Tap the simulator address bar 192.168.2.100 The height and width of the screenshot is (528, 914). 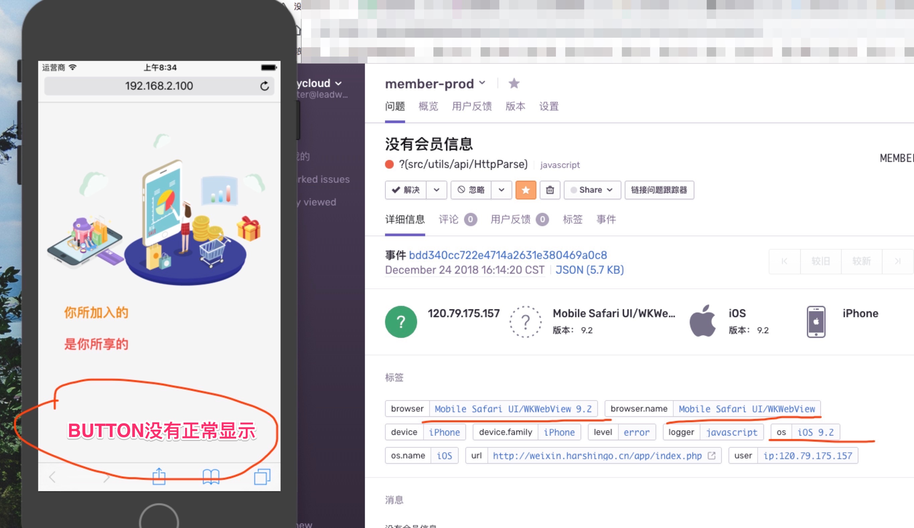[x=159, y=86]
